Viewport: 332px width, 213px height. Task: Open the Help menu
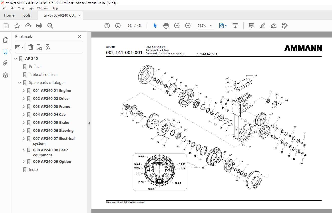55,8
